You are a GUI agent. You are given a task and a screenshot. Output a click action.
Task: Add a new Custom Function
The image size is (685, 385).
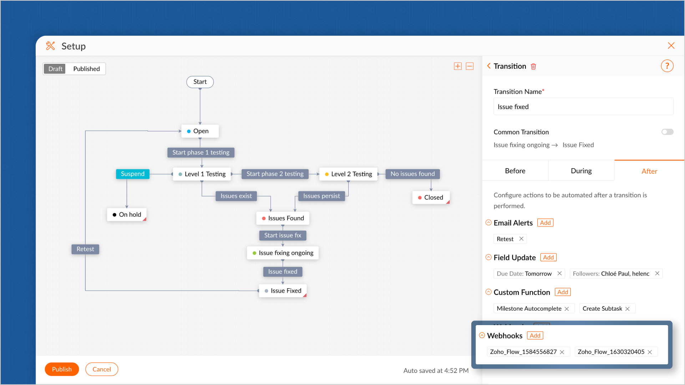coord(563,292)
